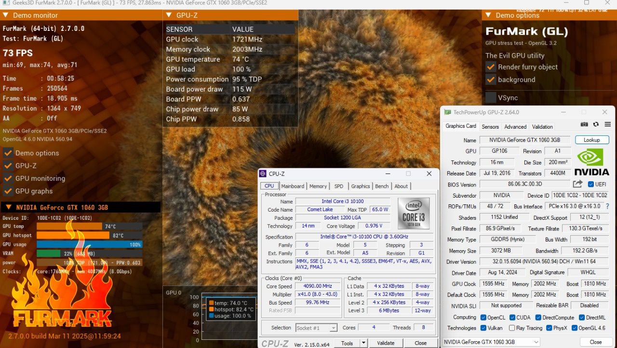Click the CPU-Z Specification field
Screen dimensions: 617x348
[364, 237]
